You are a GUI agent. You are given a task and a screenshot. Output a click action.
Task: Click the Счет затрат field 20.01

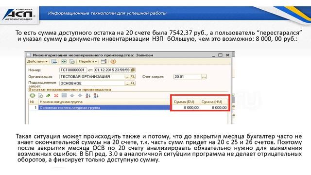[x=188, y=77]
